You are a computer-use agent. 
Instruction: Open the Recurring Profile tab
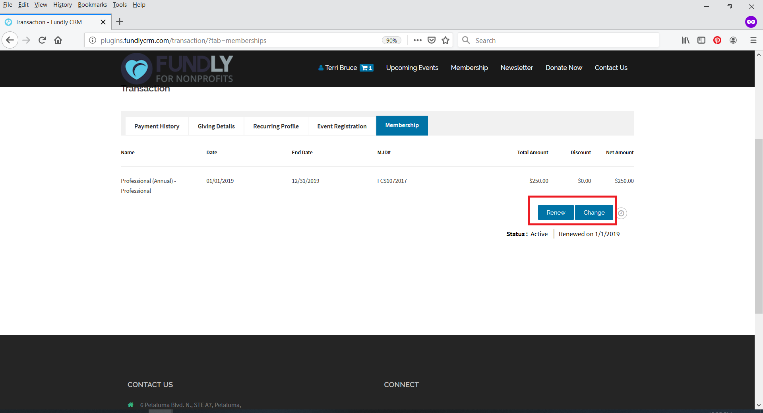pyautogui.click(x=276, y=126)
